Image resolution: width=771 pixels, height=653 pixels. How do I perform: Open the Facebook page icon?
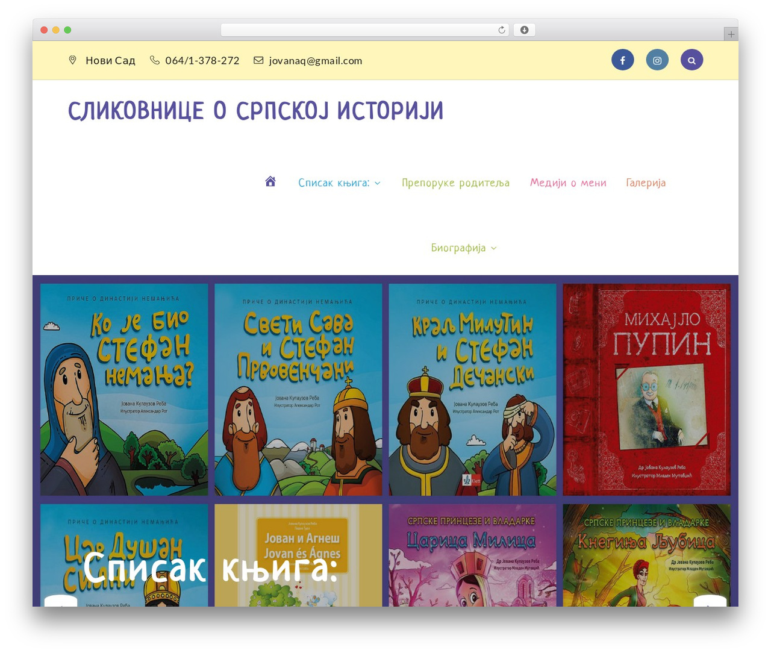[x=623, y=60]
